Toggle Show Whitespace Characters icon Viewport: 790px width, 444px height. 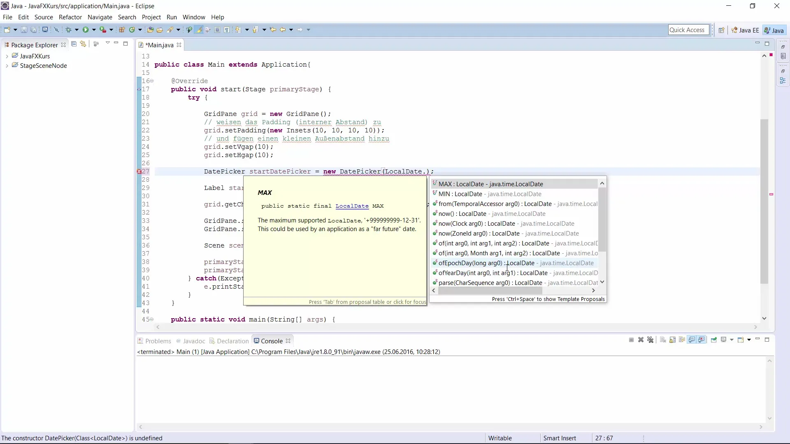pyautogui.click(x=227, y=30)
